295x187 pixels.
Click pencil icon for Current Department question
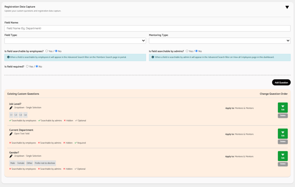point(11,134)
